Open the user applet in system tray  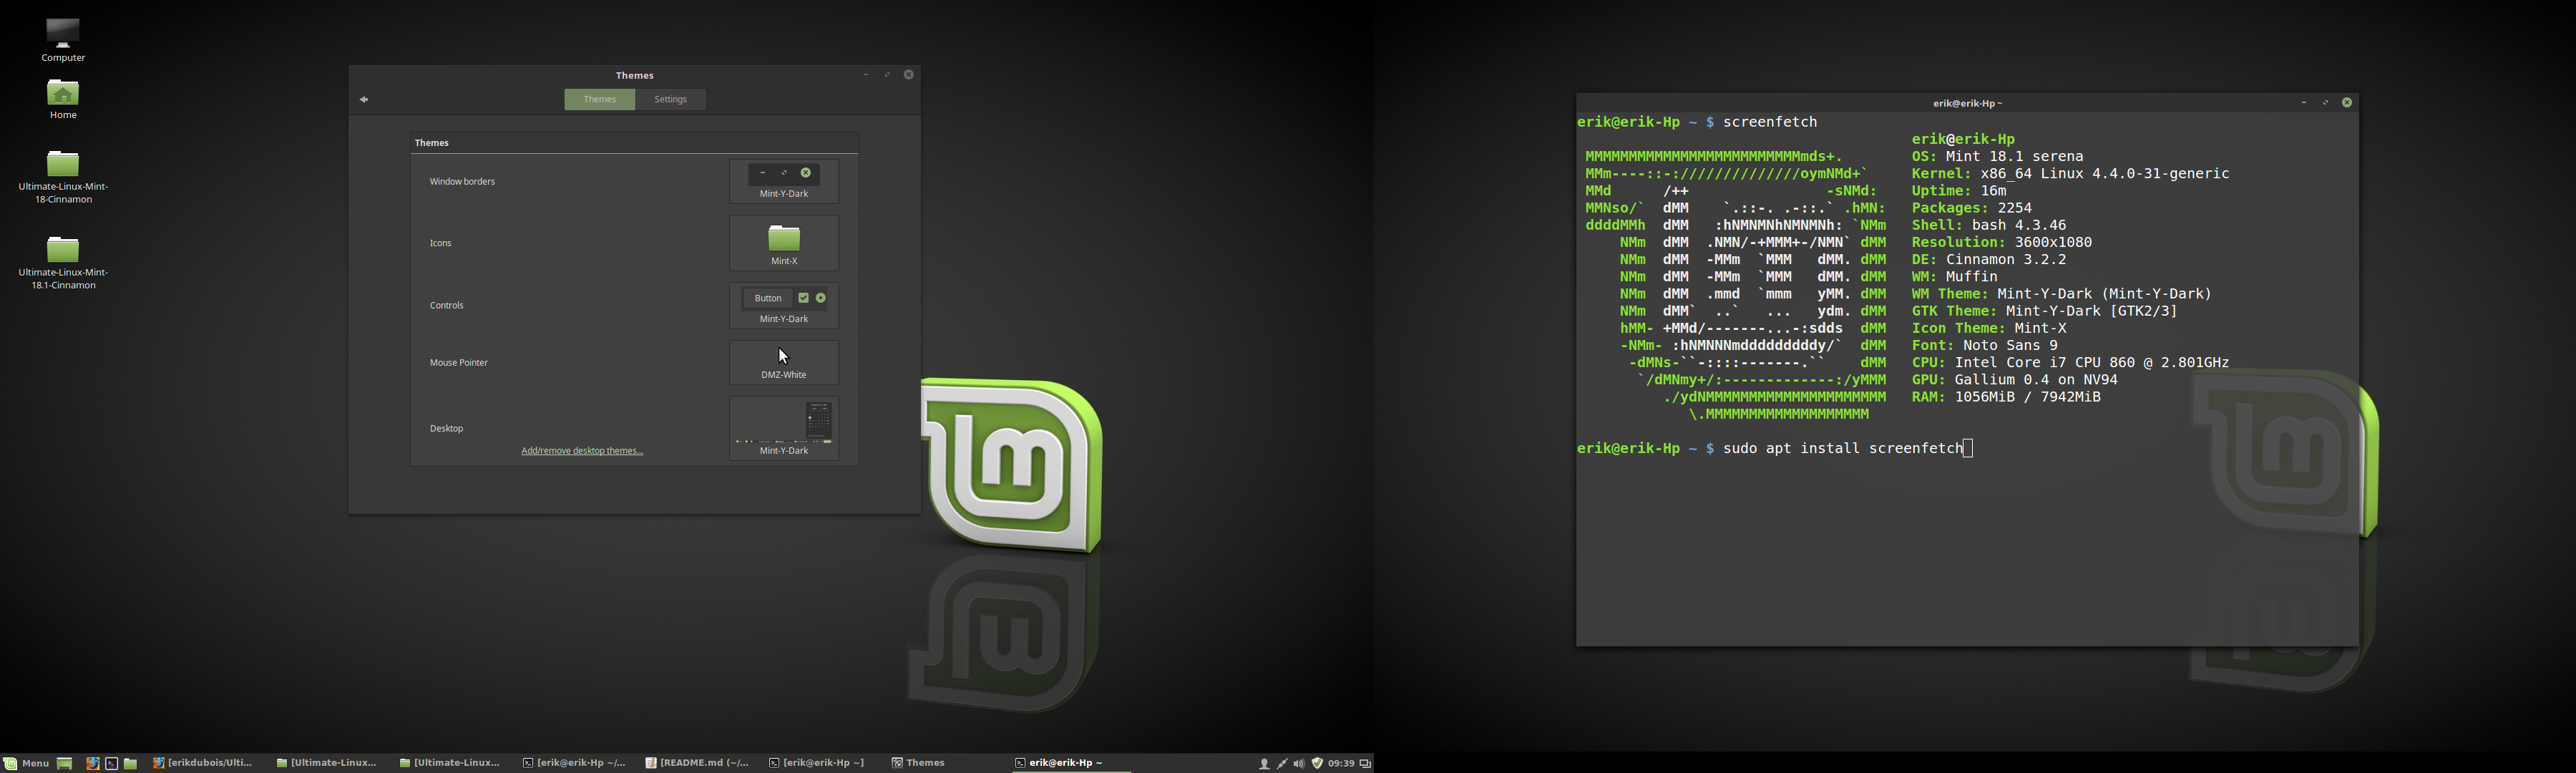pyautogui.click(x=1264, y=764)
